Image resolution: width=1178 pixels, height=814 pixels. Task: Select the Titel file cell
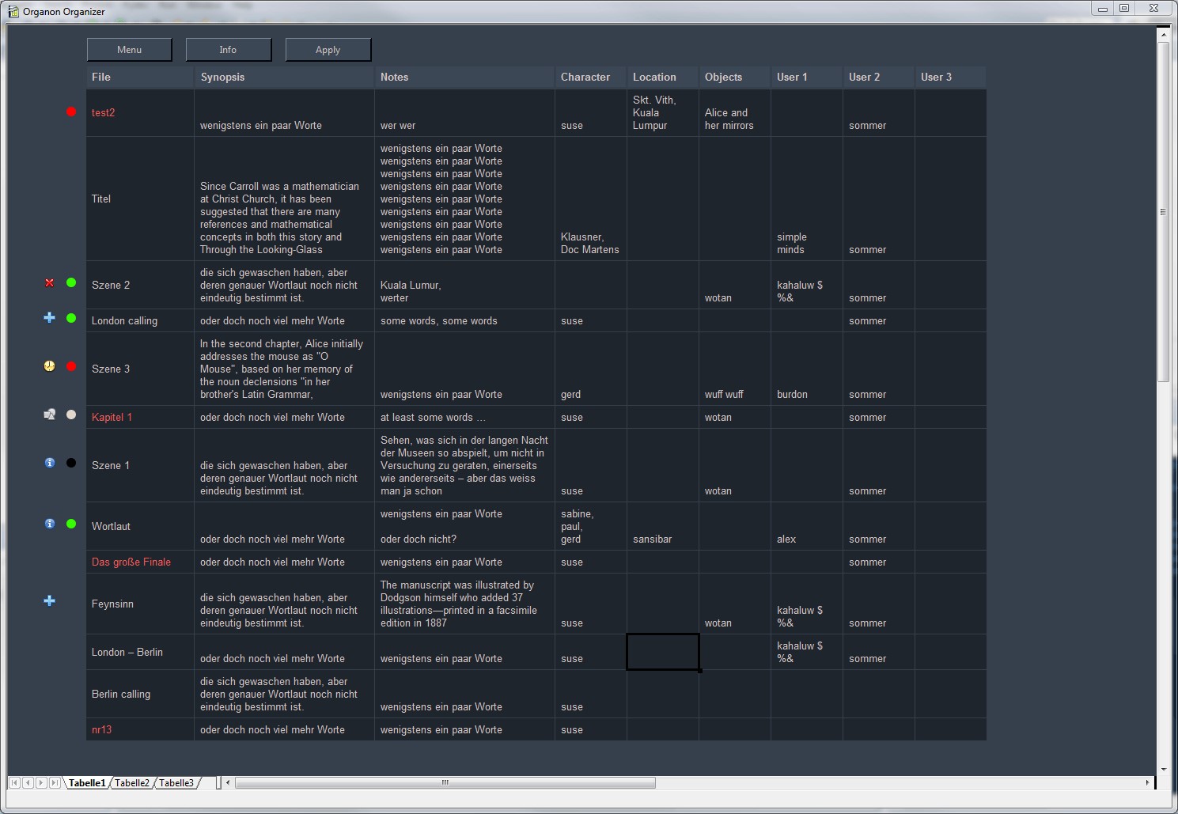[x=140, y=199]
